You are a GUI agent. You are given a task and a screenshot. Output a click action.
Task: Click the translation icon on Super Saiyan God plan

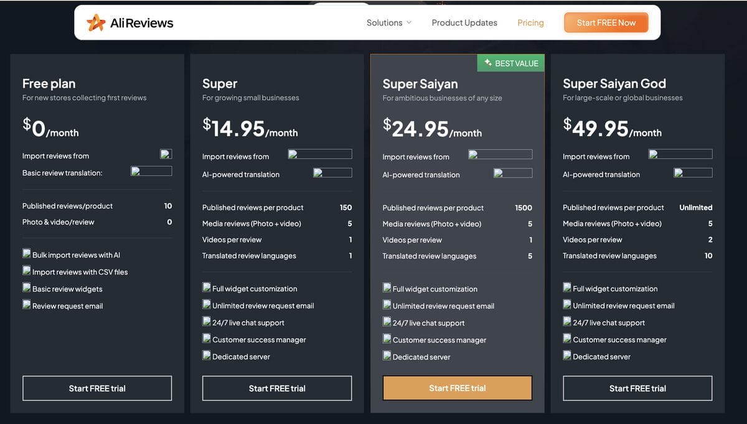click(x=693, y=173)
